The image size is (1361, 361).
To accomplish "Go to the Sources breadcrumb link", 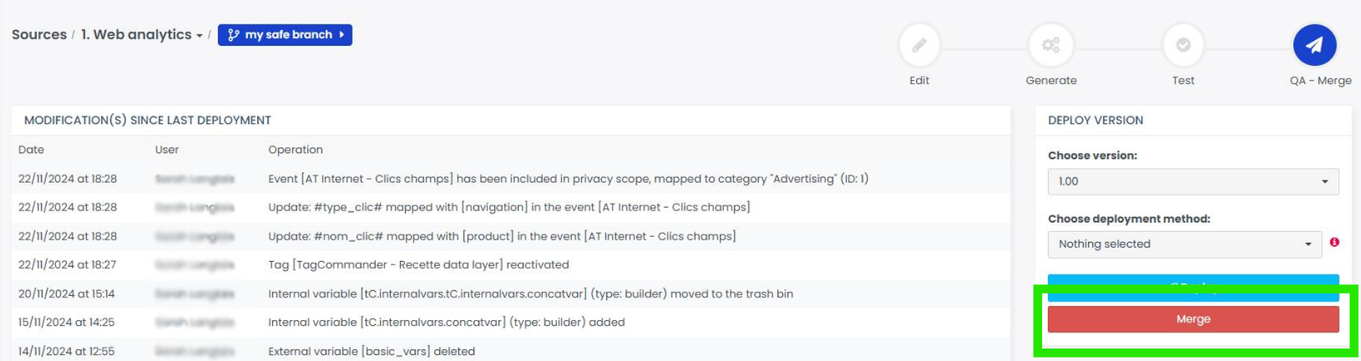I will (39, 35).
